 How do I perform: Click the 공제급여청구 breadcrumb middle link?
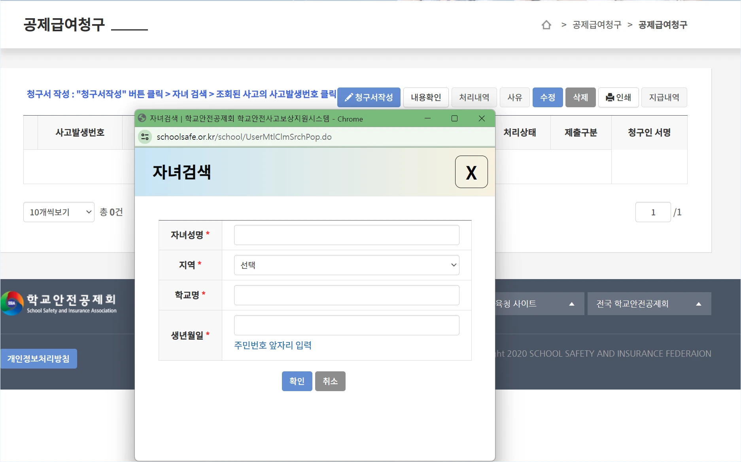[x=597, y=25]
